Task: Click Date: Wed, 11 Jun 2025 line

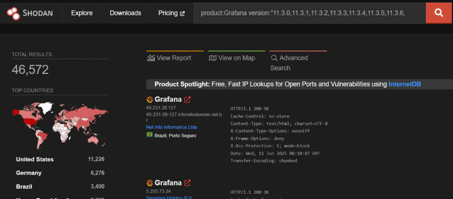Action: 275,153
